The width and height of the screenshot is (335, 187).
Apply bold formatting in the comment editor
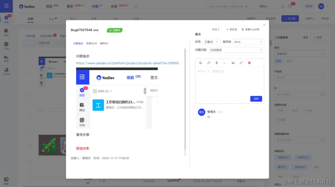(x=217, y=62)
